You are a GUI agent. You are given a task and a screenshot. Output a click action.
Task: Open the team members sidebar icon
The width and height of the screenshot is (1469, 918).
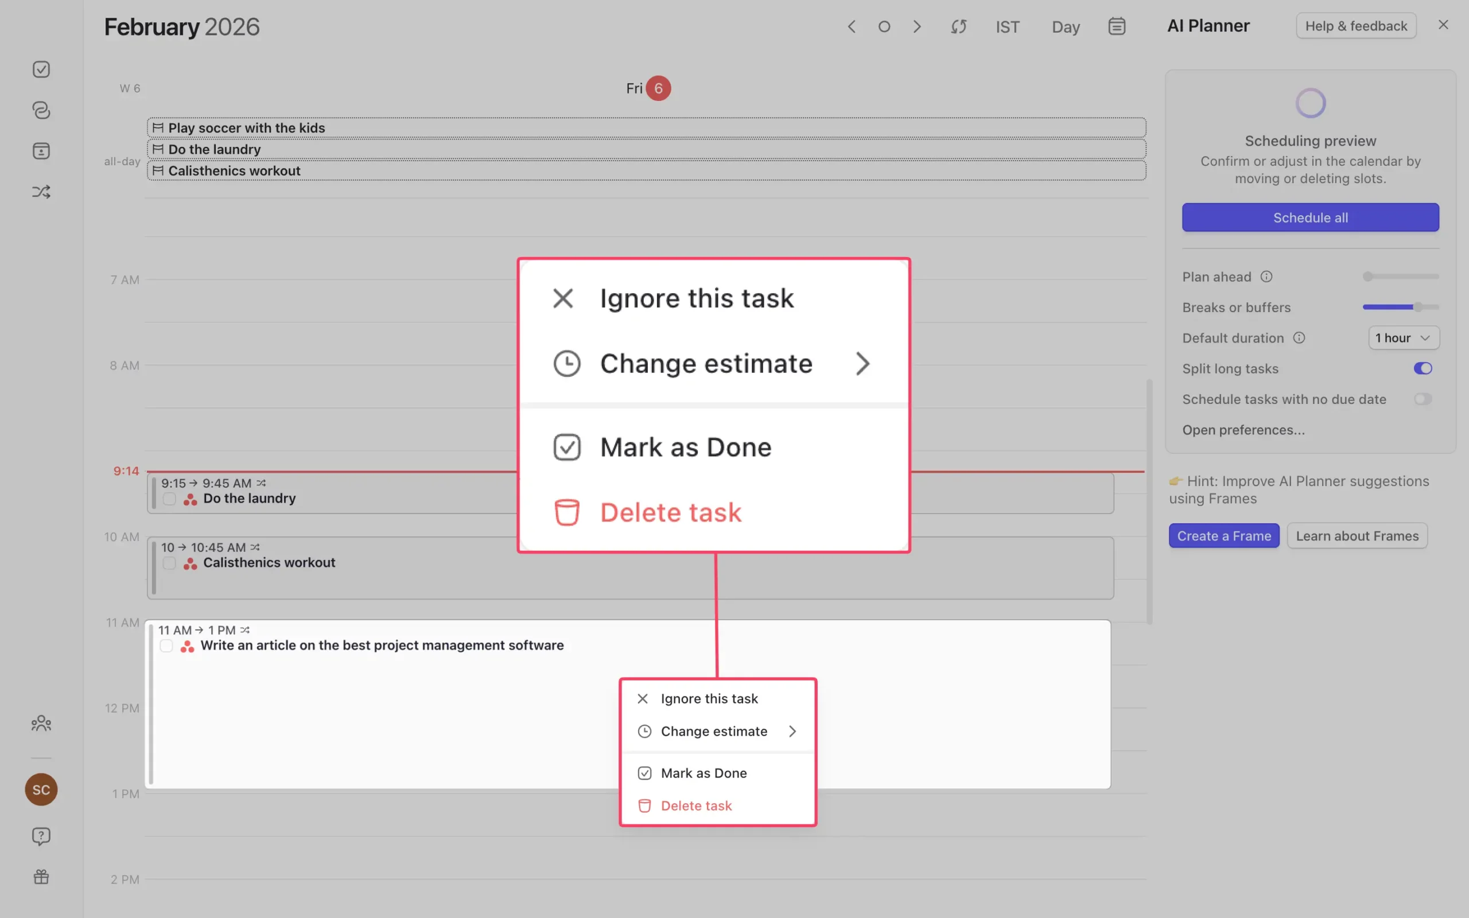coord(41,723)
